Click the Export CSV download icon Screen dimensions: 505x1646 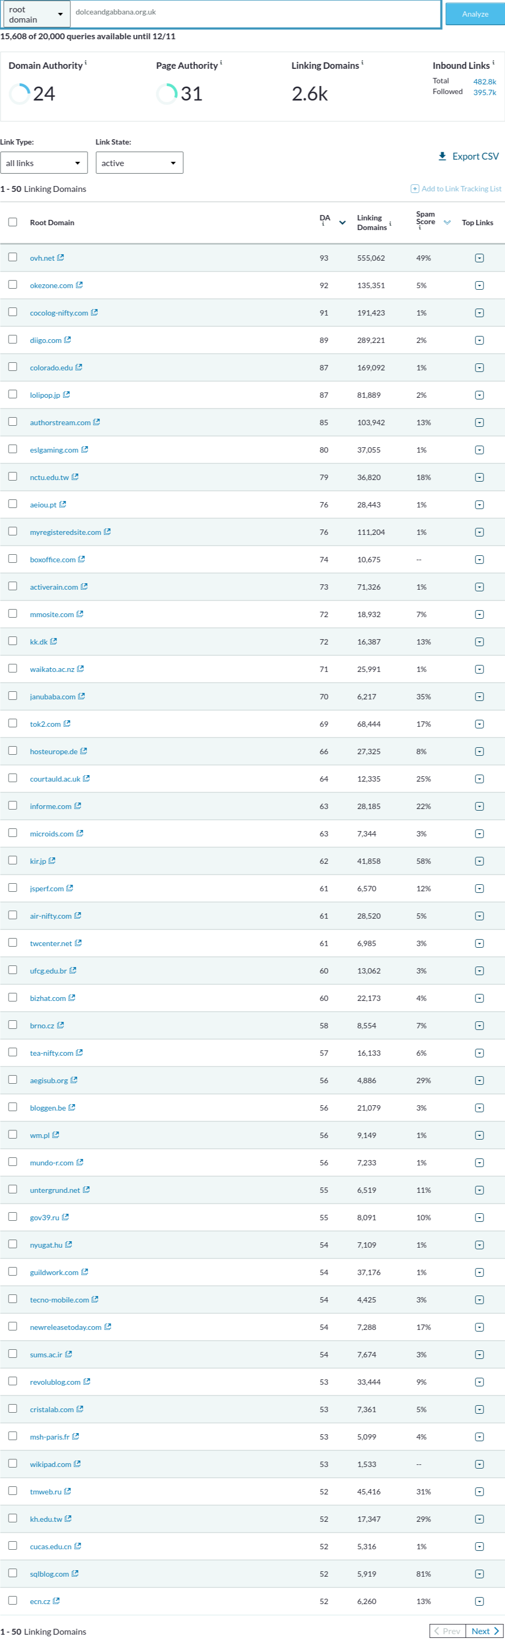[442, 156]
